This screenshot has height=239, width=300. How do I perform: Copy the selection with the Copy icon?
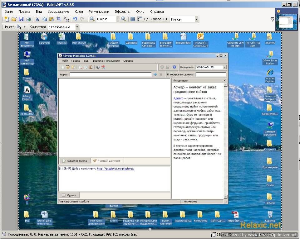click(44, 19)
